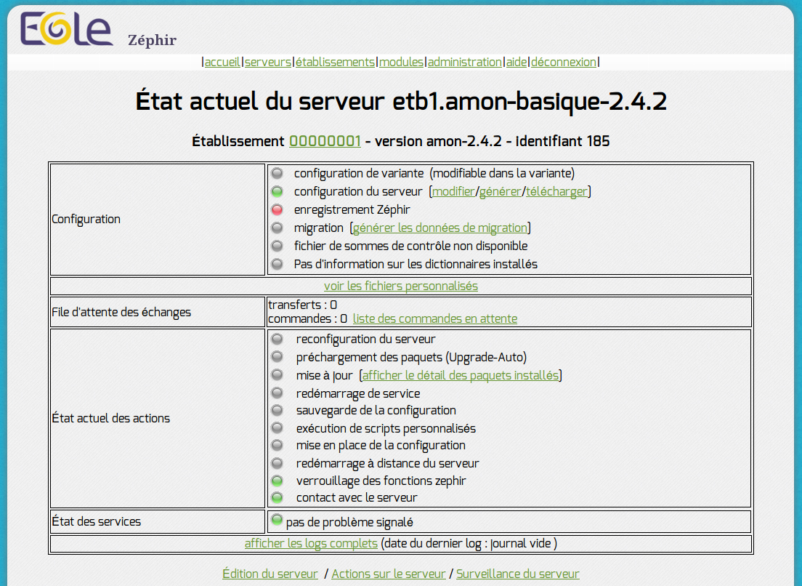Click status dot for préchargement des paquets

tap(278, 357)
